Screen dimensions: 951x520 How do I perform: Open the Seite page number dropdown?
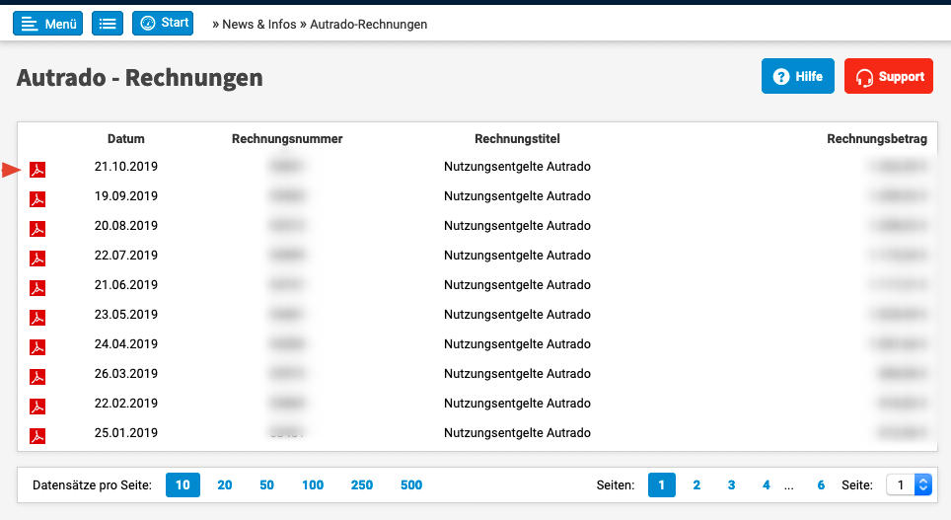[x=909, y=484]
